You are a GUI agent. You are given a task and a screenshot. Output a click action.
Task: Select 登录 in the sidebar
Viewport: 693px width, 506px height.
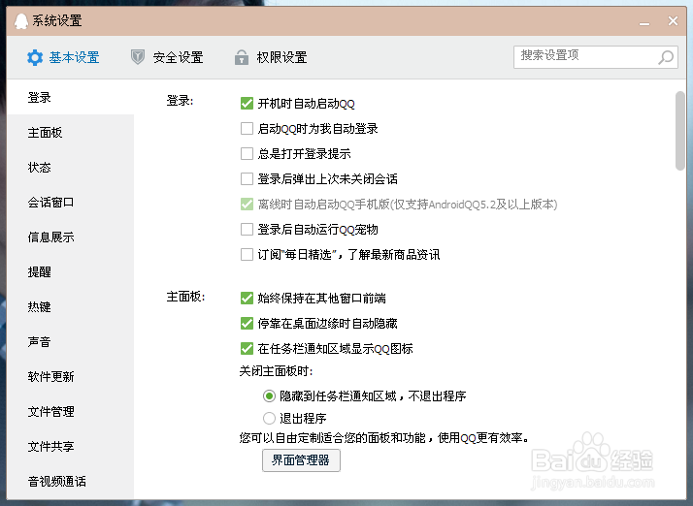coord(70,97)
